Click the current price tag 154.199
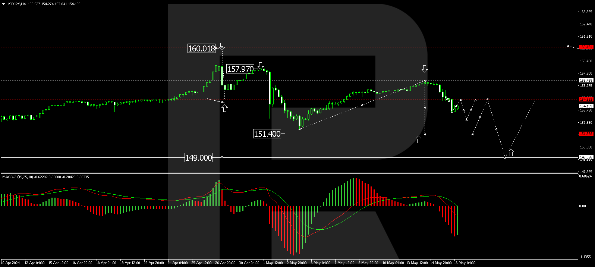This screenshot has width=595, height=267. pos(586,106)
